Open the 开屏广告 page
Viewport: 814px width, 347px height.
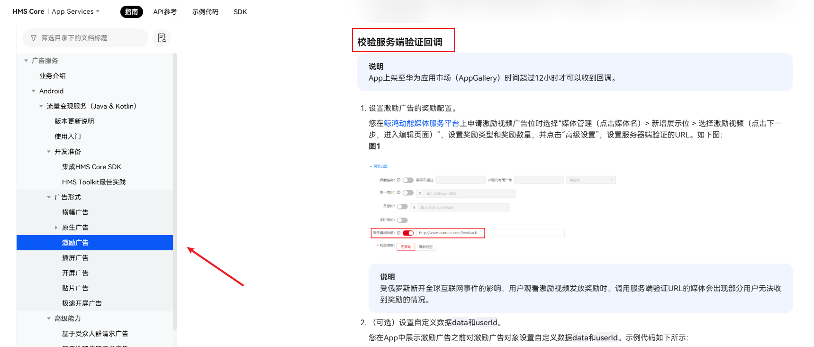click(75, 273)
